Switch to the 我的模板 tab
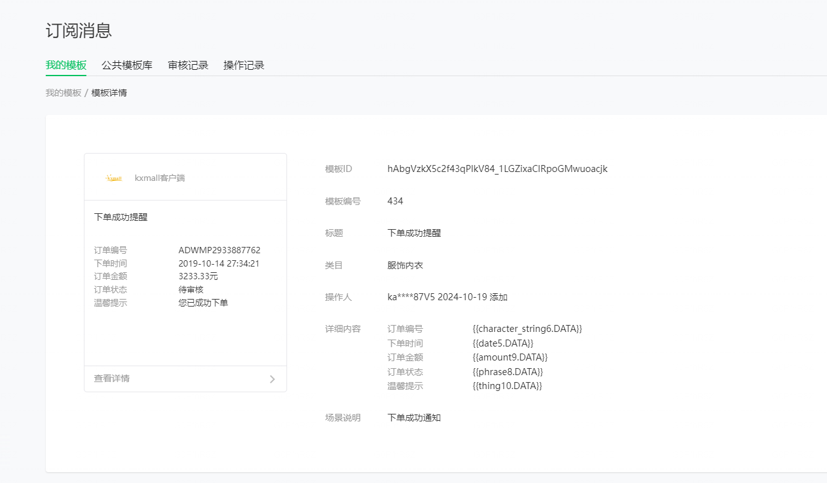The height and width of the screenshot is (483, 827). pyautogui.click(x=66, y=65)
